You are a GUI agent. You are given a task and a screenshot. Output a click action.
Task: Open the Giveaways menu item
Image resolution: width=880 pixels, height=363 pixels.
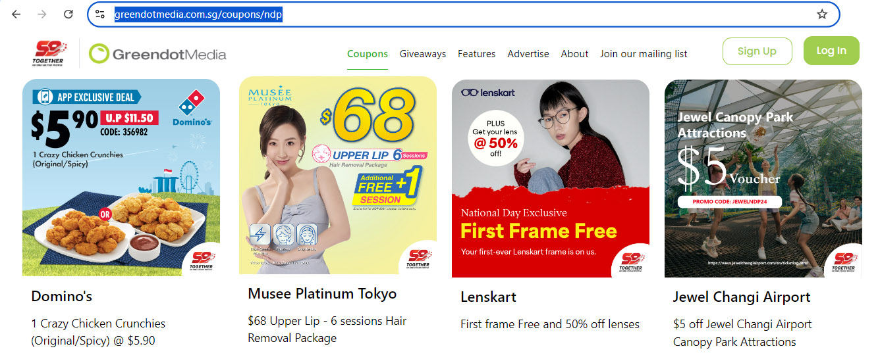(423, 54)
